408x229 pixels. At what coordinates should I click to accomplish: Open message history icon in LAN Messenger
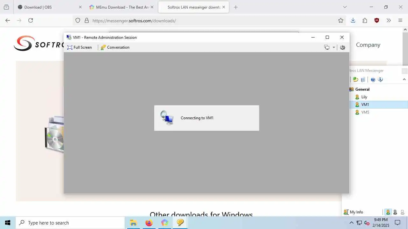click(x=363, y=80)
